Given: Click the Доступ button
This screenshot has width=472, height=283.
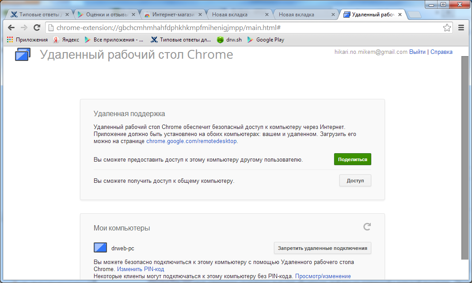Looking at the screenshot, I should coord(355,181).
